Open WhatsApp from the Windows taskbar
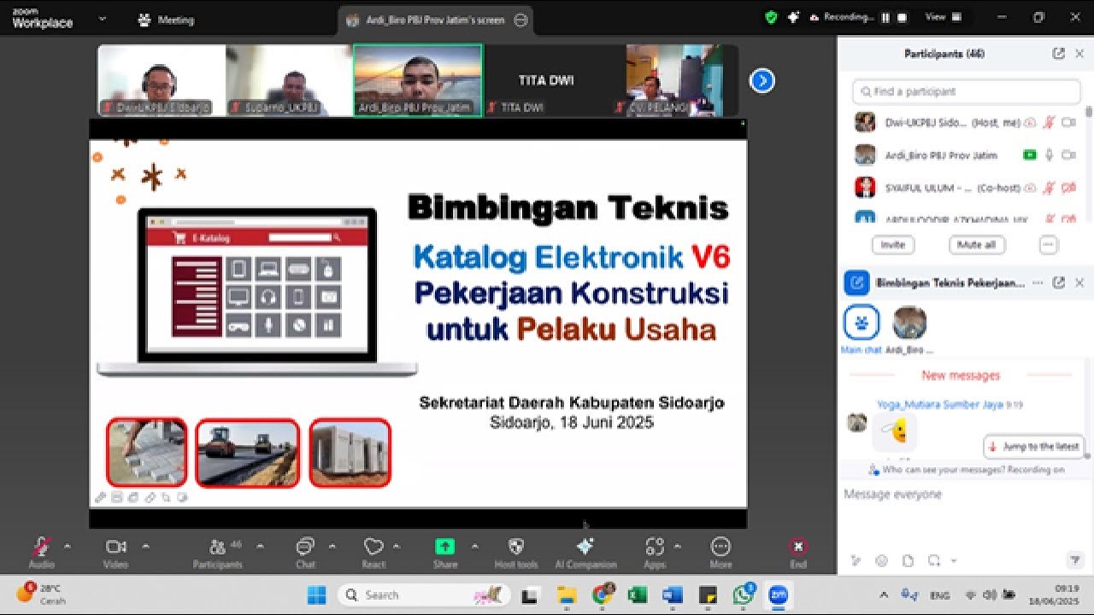The width and height of the screenshot is (1094, 615). (742, 594)
